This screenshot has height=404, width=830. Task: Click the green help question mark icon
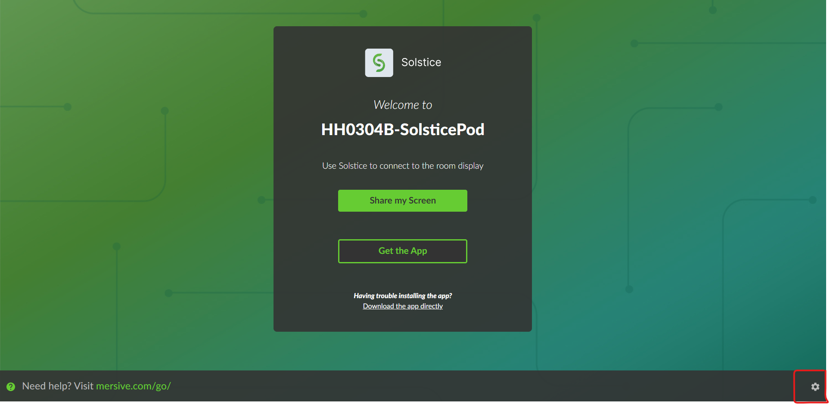coord(11,386)
